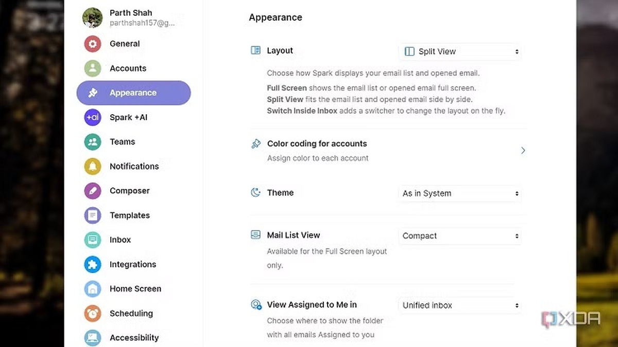The width and height of the screenshot is (618, 347).
Task: Open the green Accounts person icon
Action: [x=93, y=68]
